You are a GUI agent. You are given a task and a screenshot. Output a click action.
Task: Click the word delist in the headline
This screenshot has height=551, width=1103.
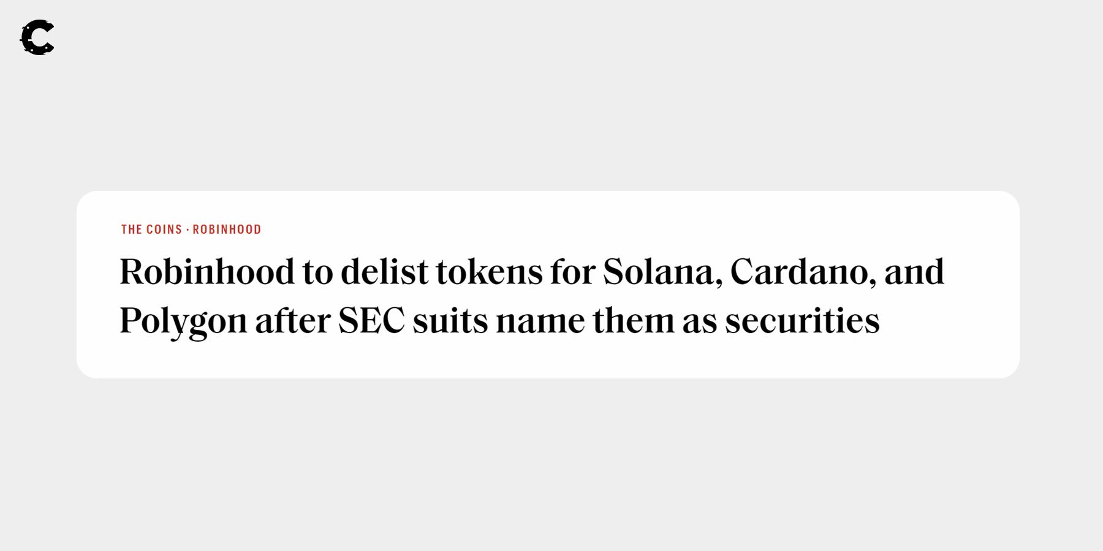pyautogui.click(x=384, y=271)
